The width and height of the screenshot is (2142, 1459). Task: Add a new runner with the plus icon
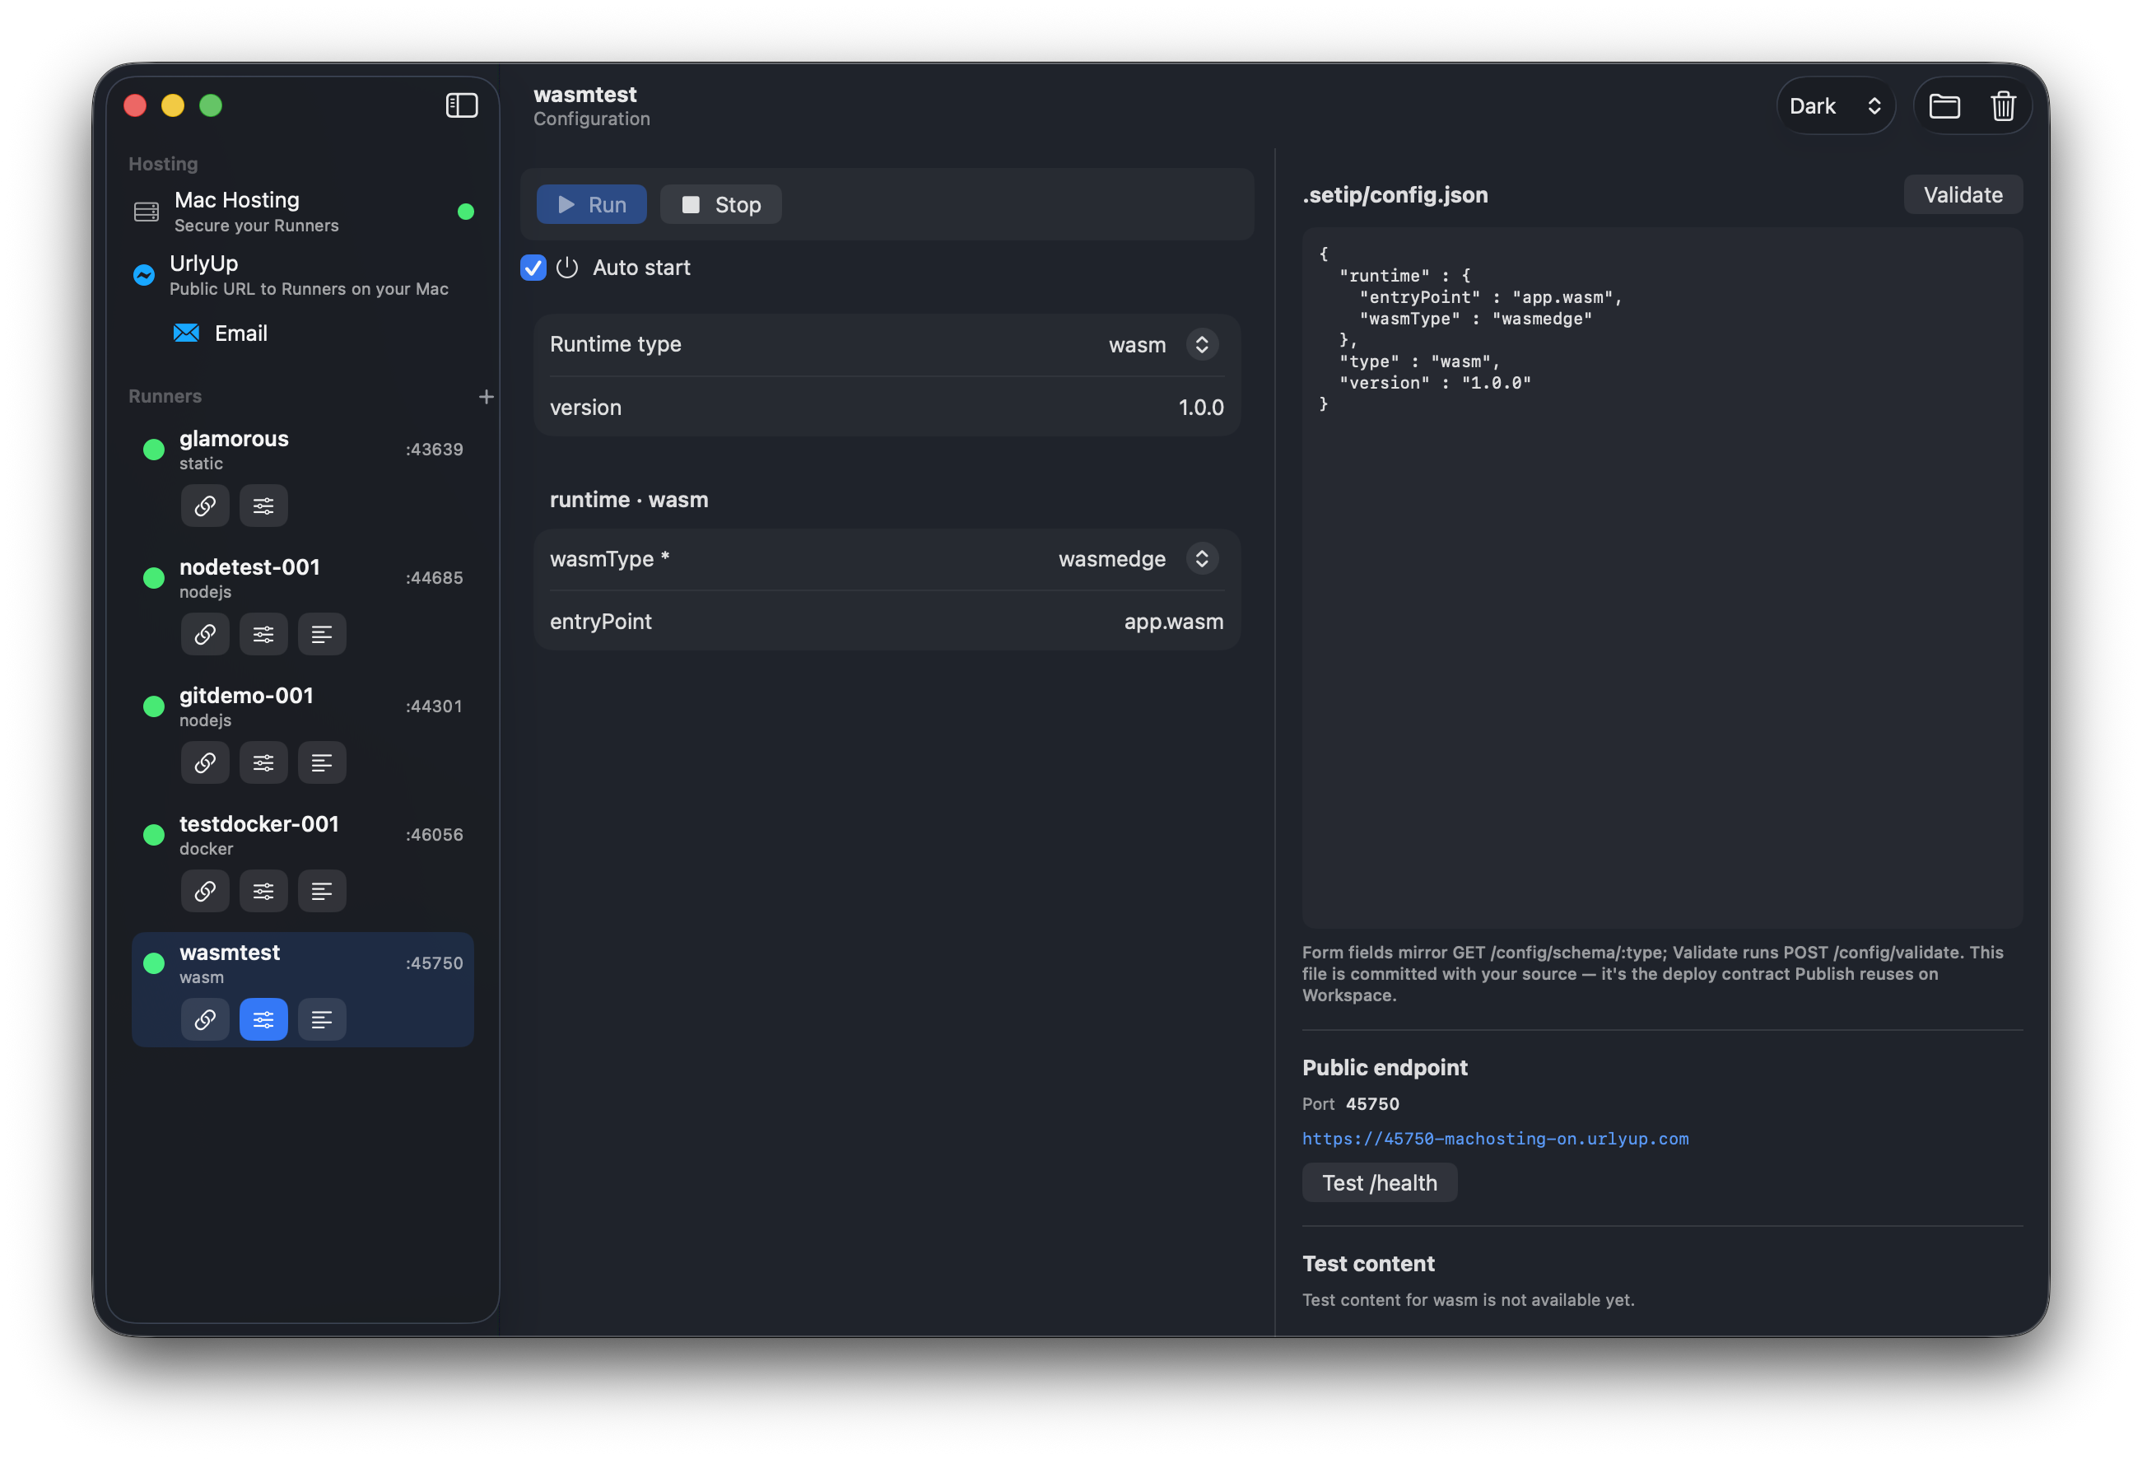[486, 396]
